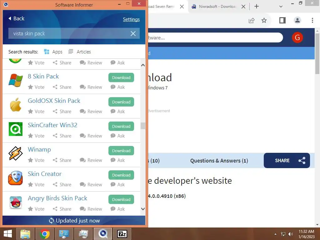
Task: Click results list scroll up arrow
Action: tap(143, 65)
